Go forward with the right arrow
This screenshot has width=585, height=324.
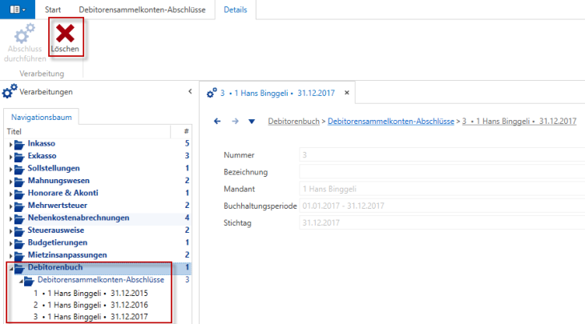(x=235, y=121)
